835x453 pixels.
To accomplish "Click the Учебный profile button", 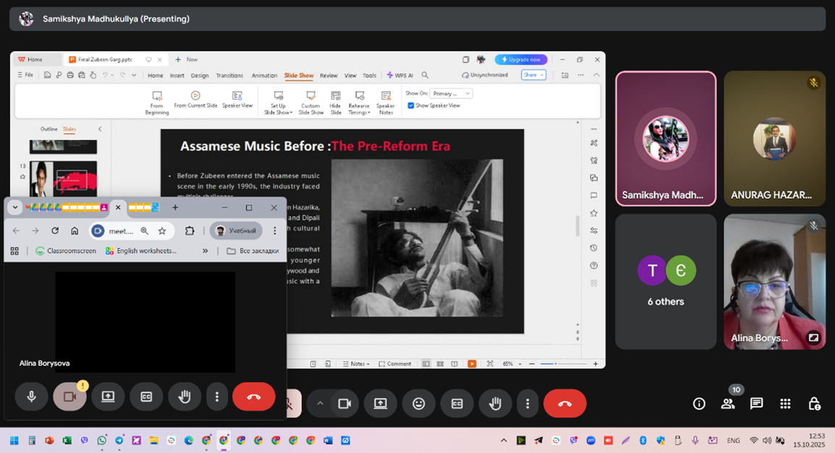I will pos(236,231).
